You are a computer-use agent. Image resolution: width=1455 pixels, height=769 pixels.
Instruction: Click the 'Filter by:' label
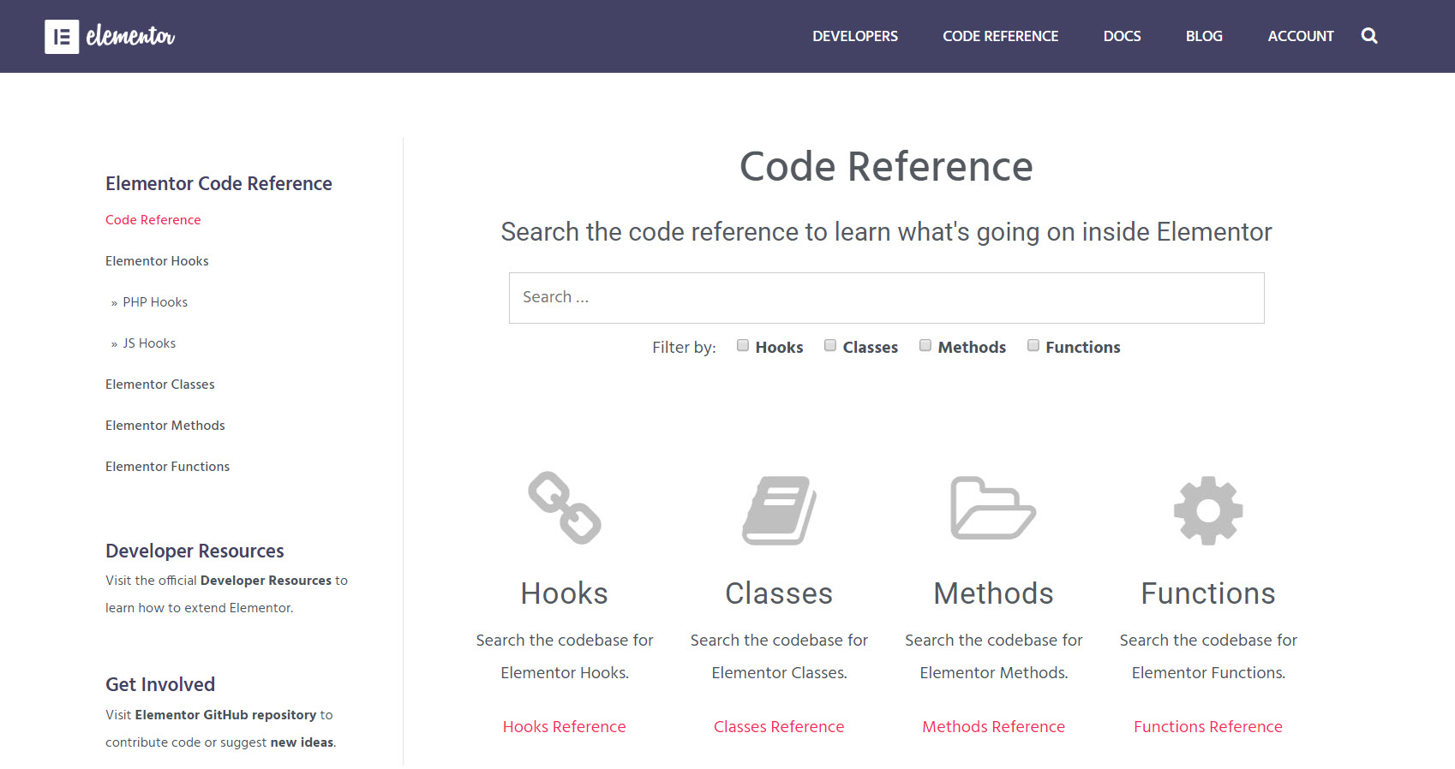click(x=684, y=347)
